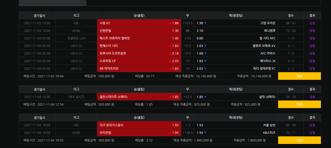Click the 고양 오리온 away team name

coord(268,23)
